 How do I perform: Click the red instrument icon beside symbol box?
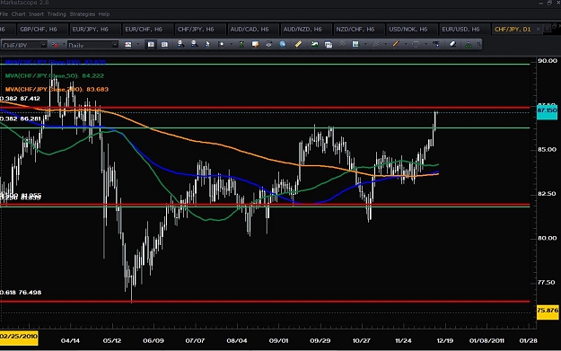[55, 45]
